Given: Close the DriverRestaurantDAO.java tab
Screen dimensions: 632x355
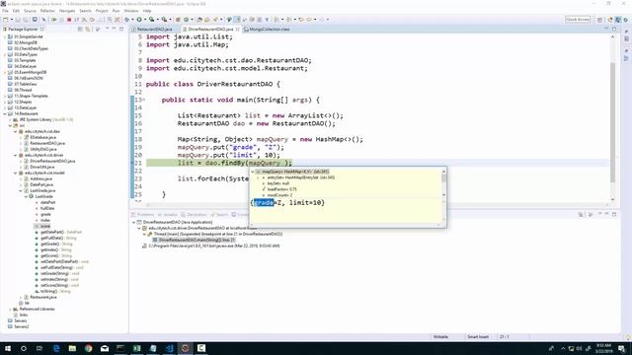Looking at the screenshot, I should 238,30.
